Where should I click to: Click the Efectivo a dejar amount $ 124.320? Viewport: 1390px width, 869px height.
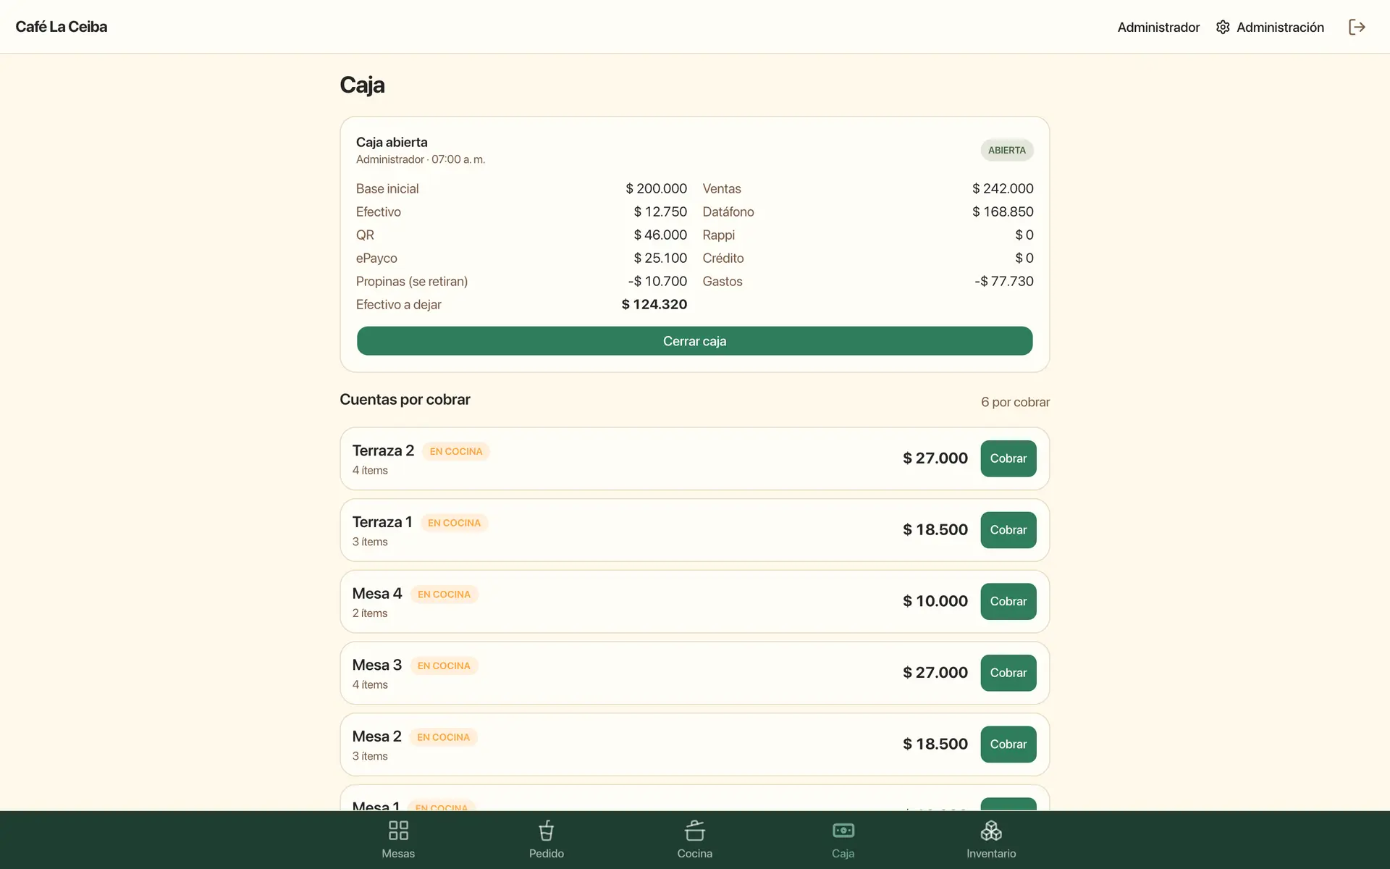pyautogui.click(x=654, y=304)
